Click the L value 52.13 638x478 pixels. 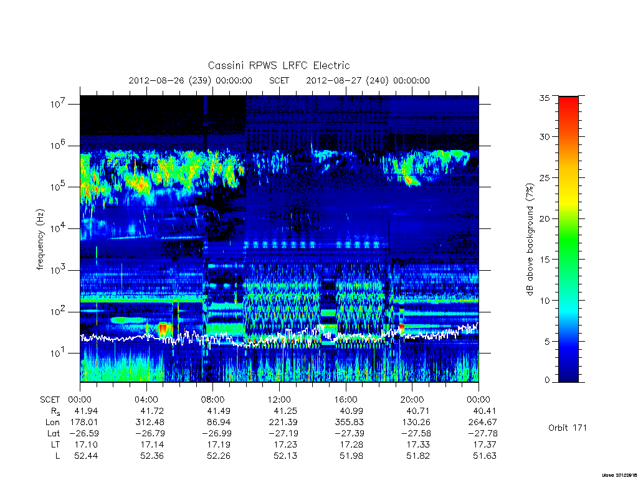285,456
